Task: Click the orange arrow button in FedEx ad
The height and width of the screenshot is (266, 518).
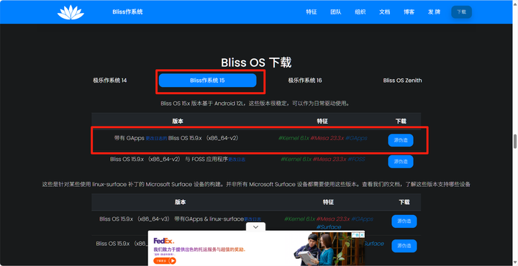Action: [165, 261]
